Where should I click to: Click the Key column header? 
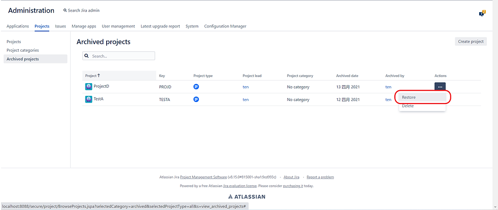pos(162,76)
